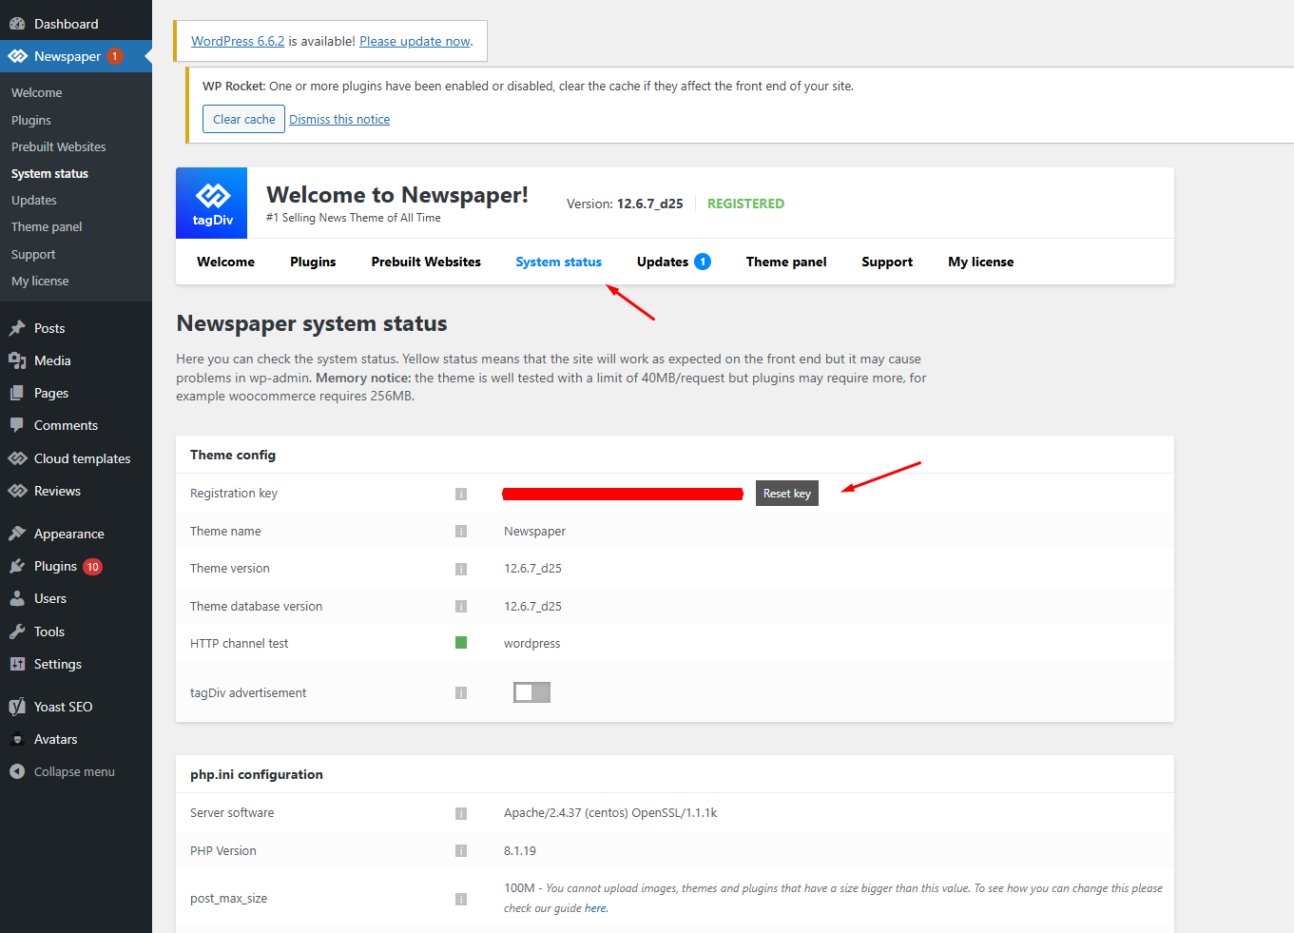The height and width of the screenshot is (933, 1294).
Task: Click the Comments bubble icon
Action: (x=17, y=425)
